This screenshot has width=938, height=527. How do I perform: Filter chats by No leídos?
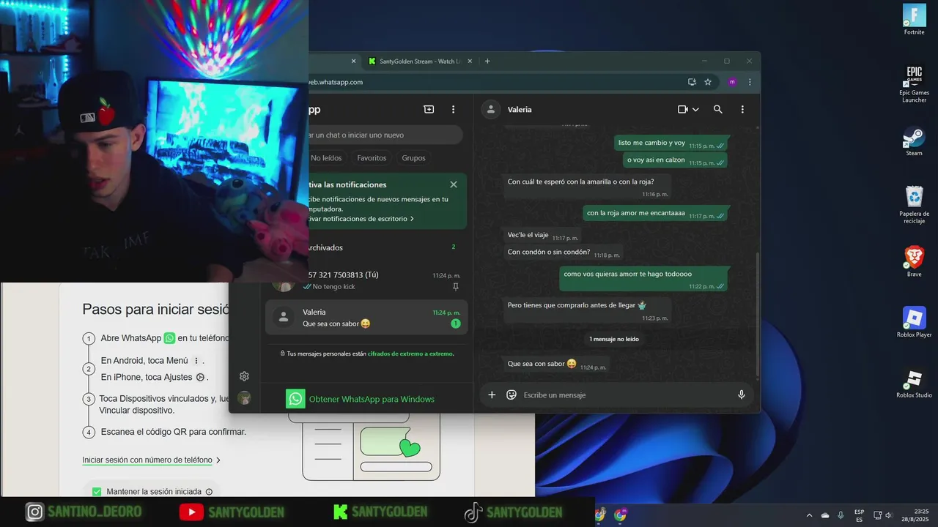coord(326,158)
